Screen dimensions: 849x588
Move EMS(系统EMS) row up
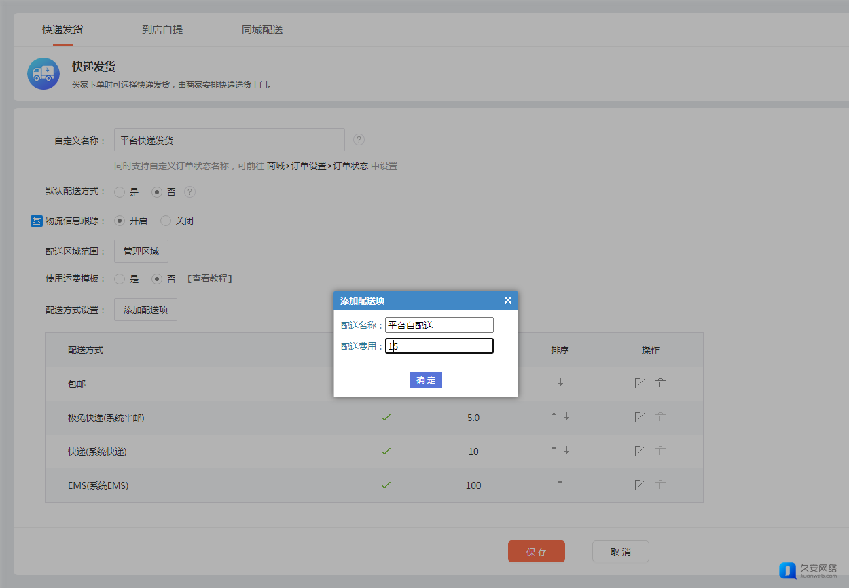point(560,485)
